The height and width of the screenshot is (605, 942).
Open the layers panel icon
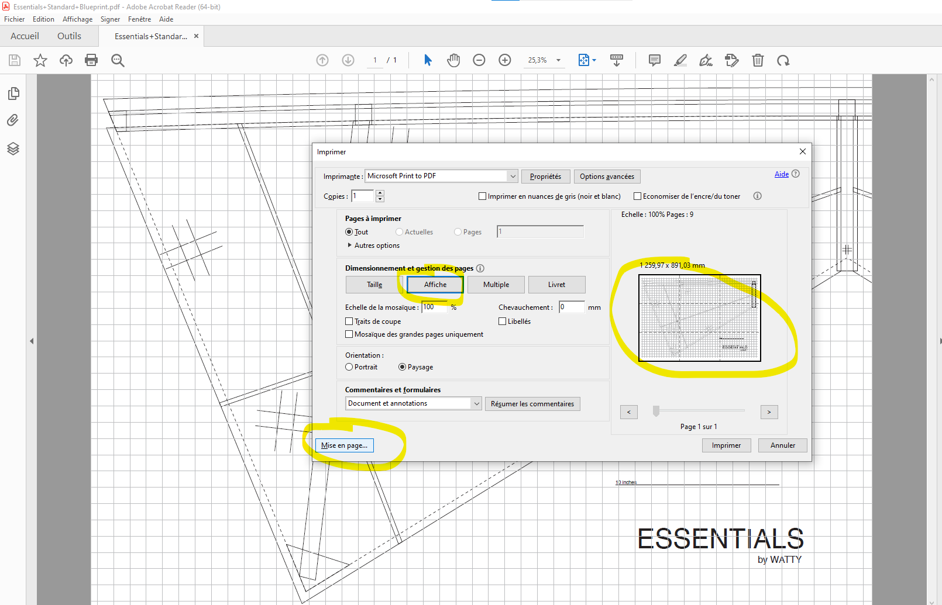point(13,148)
